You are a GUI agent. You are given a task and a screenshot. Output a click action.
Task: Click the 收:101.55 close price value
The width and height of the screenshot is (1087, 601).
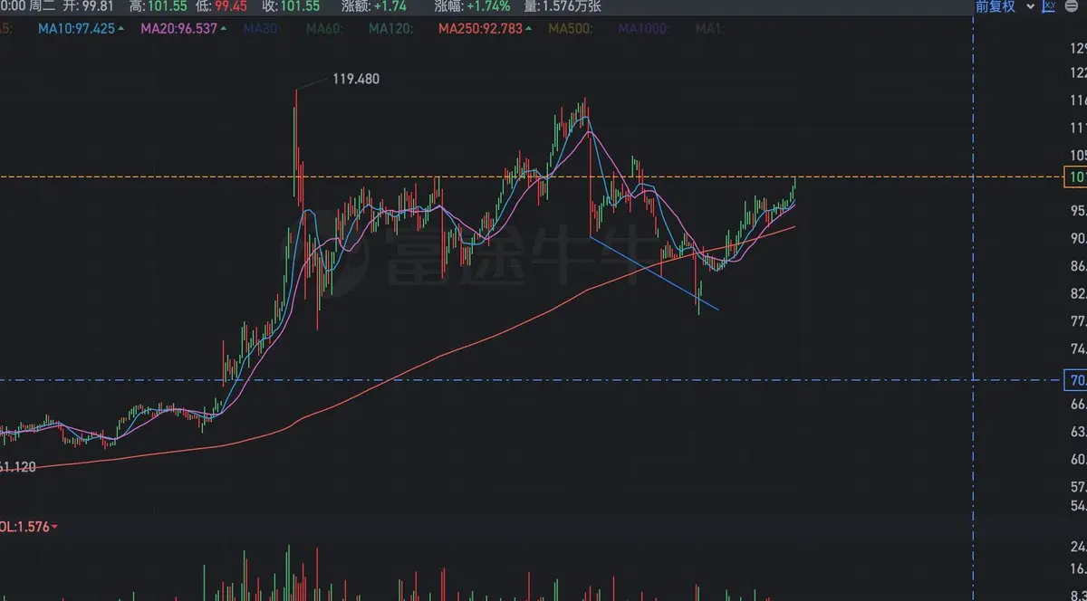tap(290, 6)
